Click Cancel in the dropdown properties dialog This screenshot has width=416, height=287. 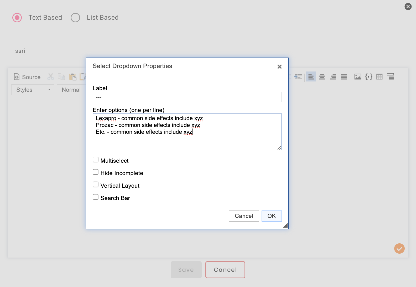(244, 216)
